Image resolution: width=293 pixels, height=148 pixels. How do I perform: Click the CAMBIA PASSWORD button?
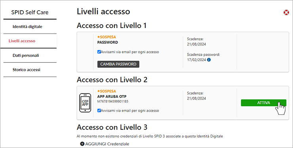118,64
